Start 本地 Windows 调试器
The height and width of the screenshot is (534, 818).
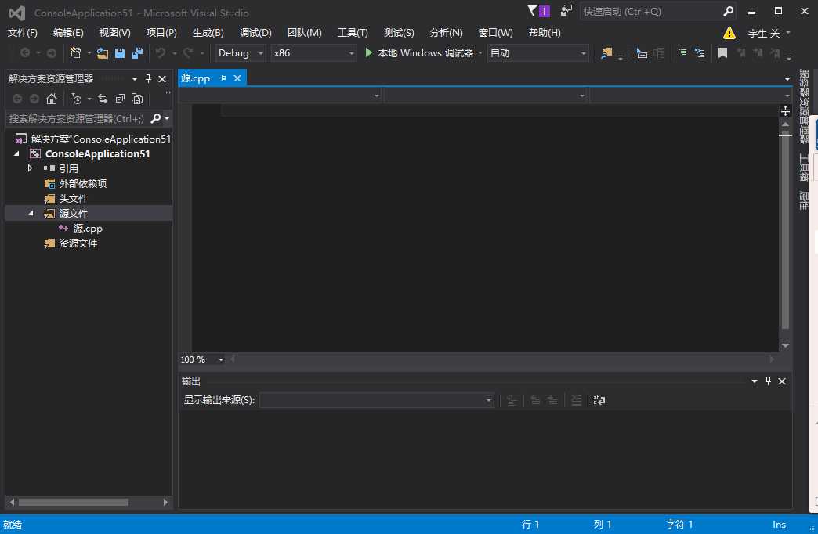420,52
